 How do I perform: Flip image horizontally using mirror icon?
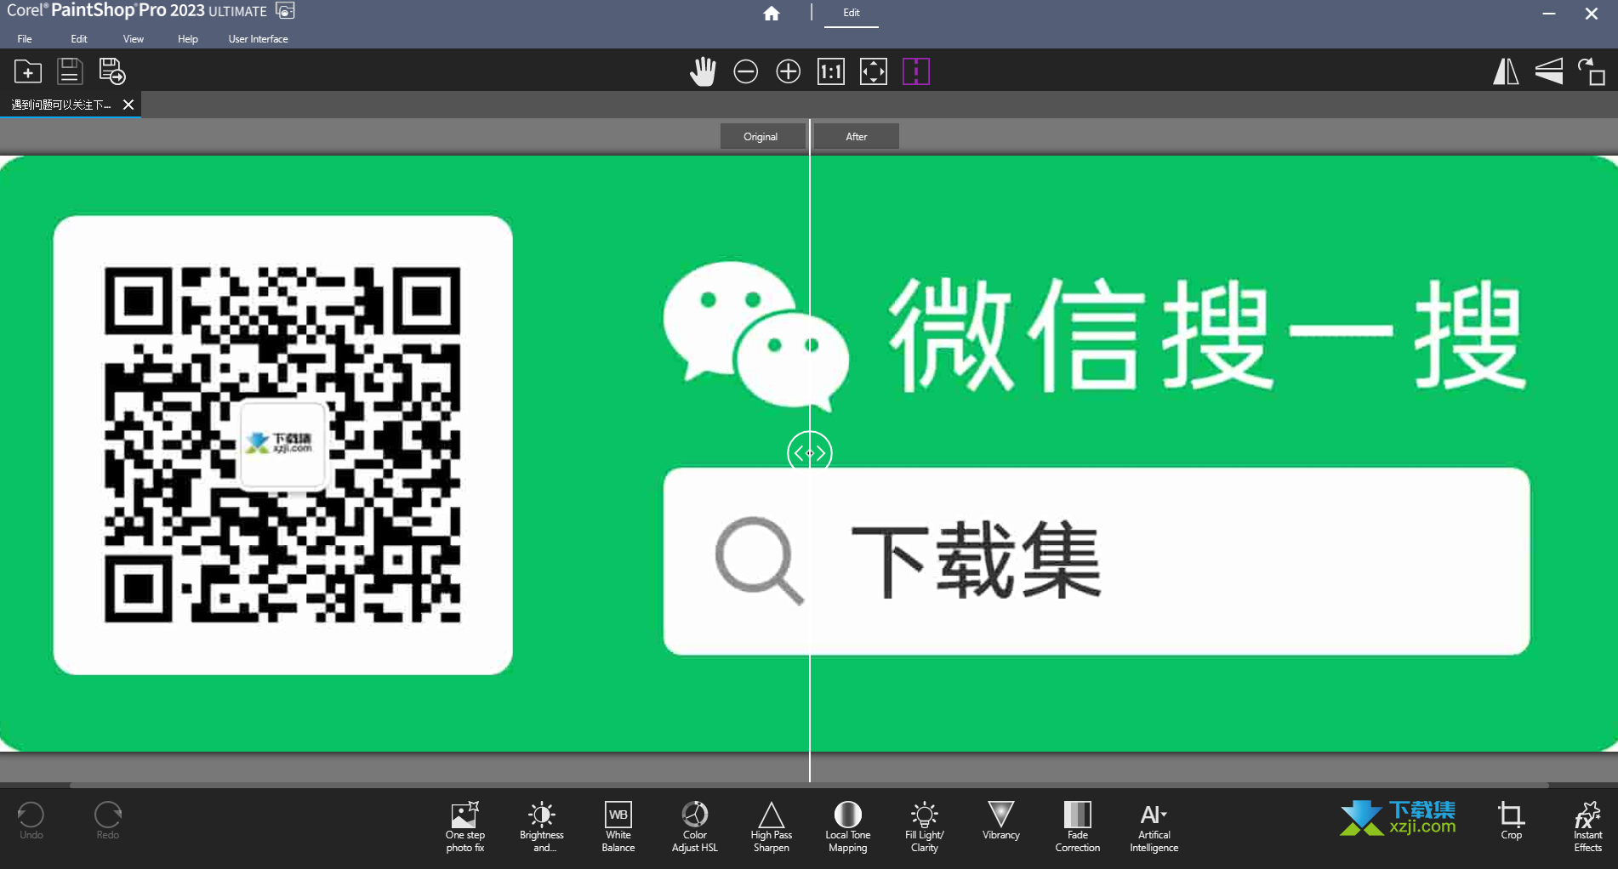[1506, 71]
